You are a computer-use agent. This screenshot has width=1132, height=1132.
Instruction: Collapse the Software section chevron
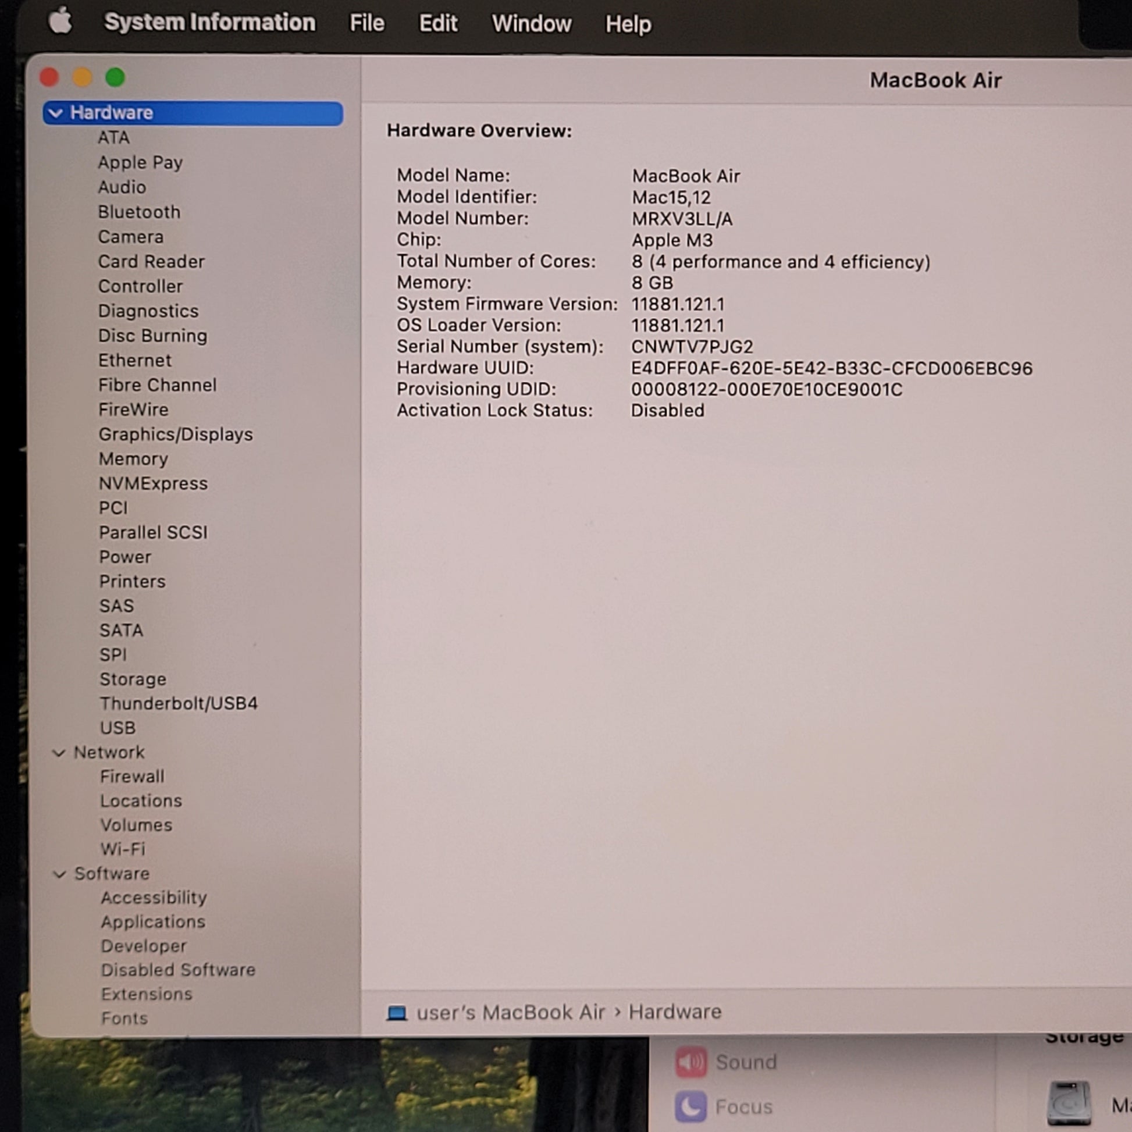click(x=59, y=874)
